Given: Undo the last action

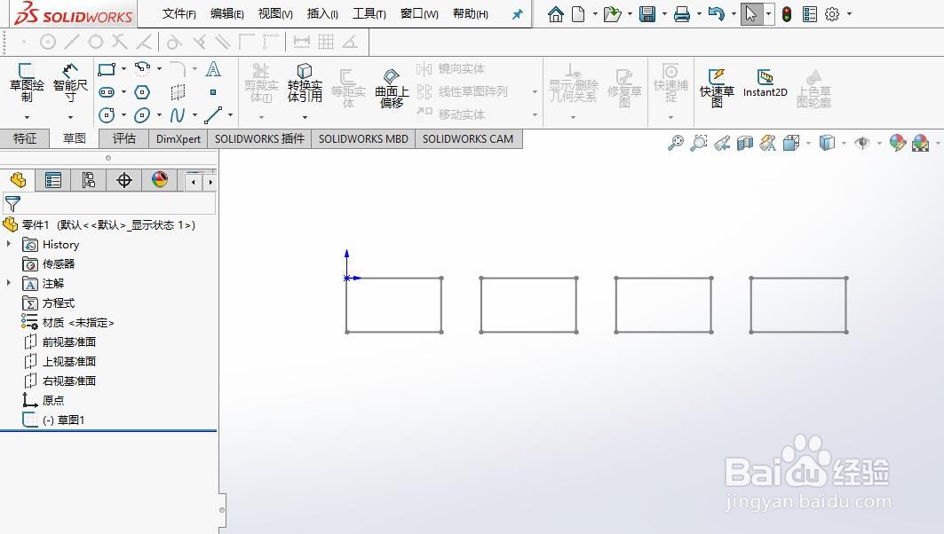Looking at the screenshot, I should click(716, 14).
